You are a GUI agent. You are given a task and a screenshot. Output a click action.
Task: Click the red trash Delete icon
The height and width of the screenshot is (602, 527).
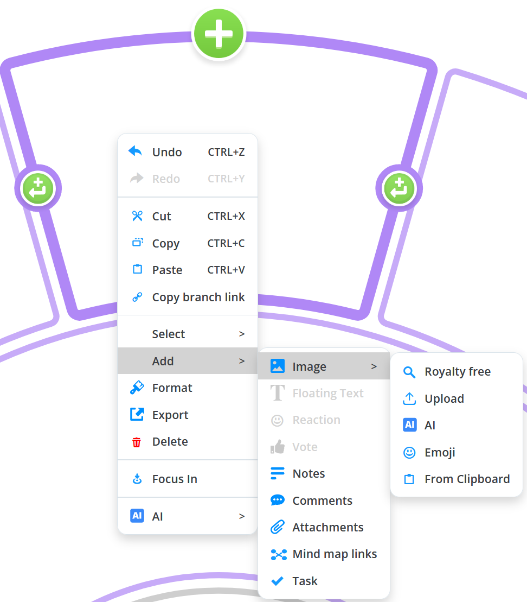[137, 442]
